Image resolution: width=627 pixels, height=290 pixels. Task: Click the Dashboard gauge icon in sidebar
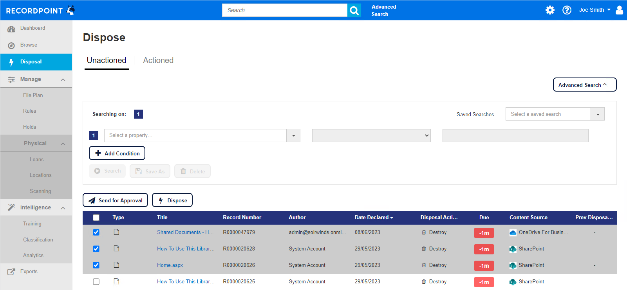pos(11,29)
